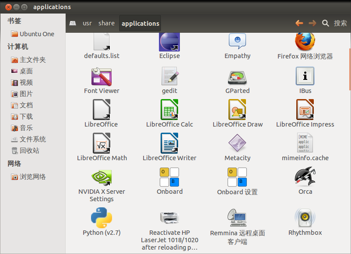The image size is (351, 254).
Task: Open the Python (v2.7) icon
Action: pos(102,218)
